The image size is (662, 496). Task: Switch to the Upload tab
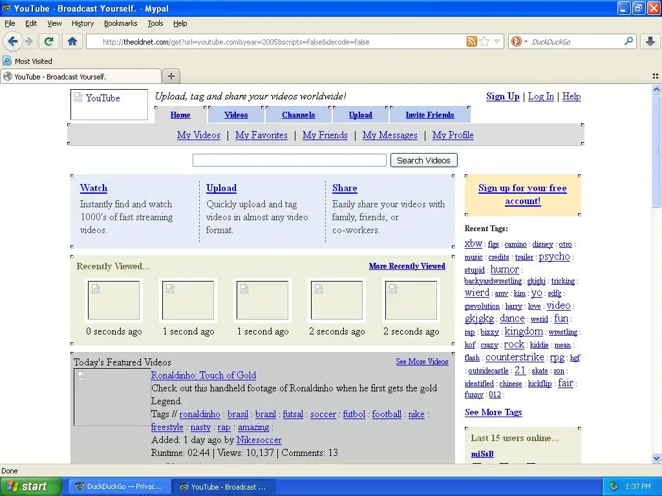(x=361, y=115)
